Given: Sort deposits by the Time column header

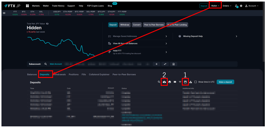Looking at the screenshot, I should 32,88.
